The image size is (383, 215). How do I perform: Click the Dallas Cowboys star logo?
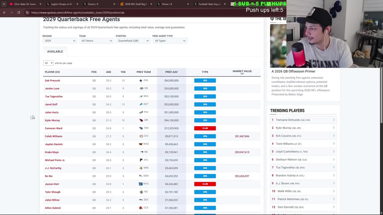[141, 81]
